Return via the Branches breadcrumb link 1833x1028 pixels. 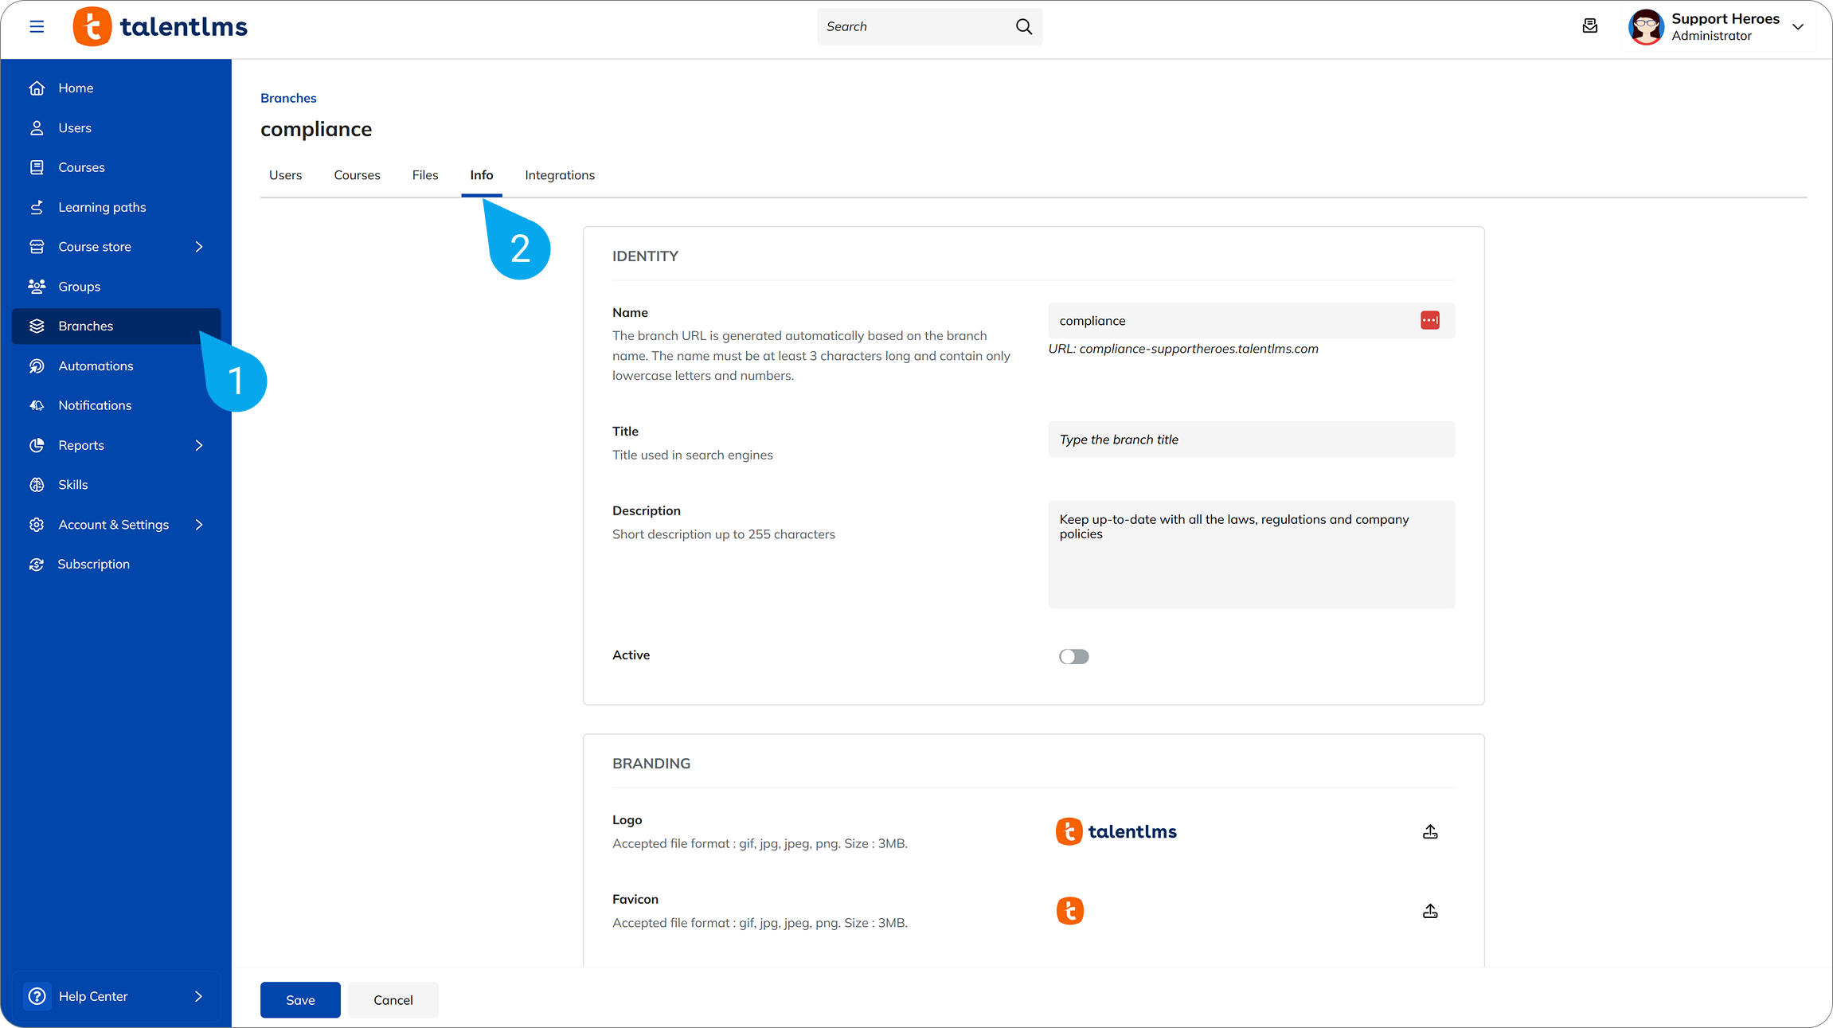pyautogui.click(x=287, y=97)
